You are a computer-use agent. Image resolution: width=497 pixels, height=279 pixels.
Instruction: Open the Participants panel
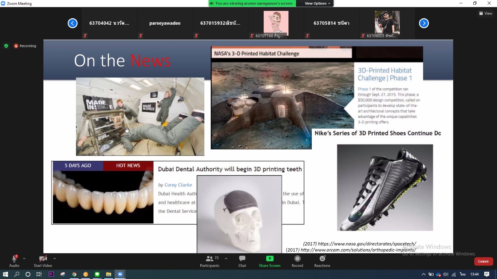(210, 261)
